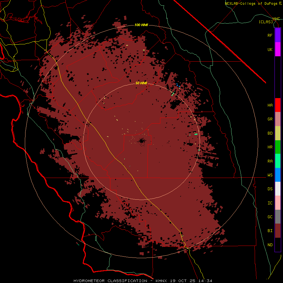Click the HA red legend swatch
The height and width of the screenshot is (283, 283).
click(278, 105)
